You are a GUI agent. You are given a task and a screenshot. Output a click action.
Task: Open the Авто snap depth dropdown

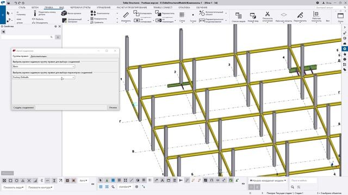(x=83, y=180)
